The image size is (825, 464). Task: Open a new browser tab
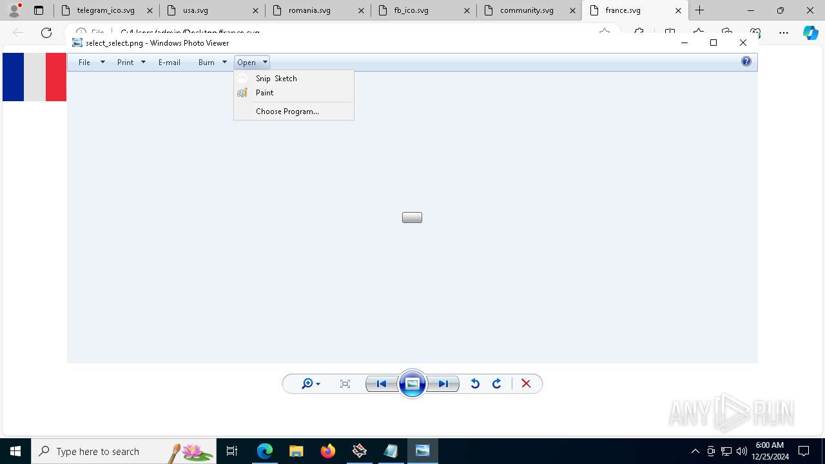click(700, 10)
